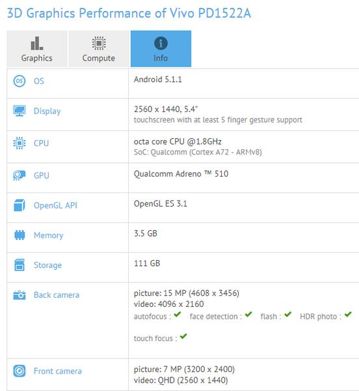The height and width of the screenshot is (391, 359).
Task: Click the Storage SD card icon
Action: click(20, 265)
